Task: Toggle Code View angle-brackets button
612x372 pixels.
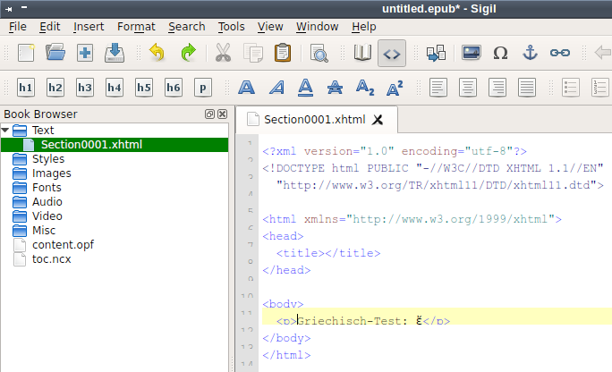Action: pyautogui.click(x=392, y=53)
